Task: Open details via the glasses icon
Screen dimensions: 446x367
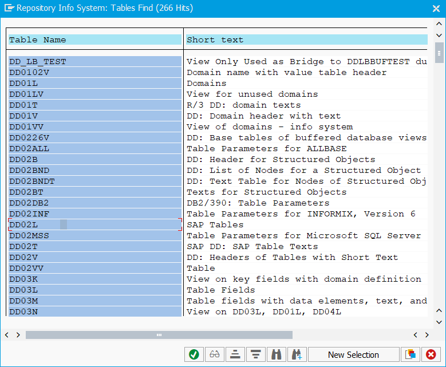Action: [x=215, y=354]
